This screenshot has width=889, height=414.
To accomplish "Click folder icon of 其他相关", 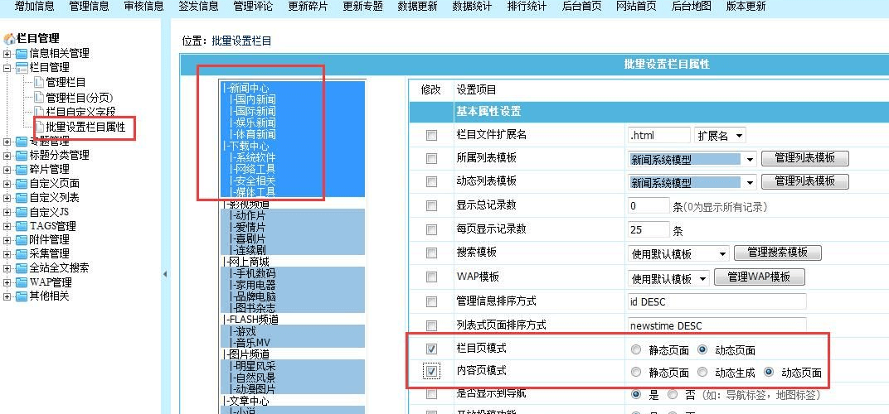I will pos(22,296).
